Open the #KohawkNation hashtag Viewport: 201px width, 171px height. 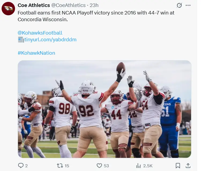point(36,53)
